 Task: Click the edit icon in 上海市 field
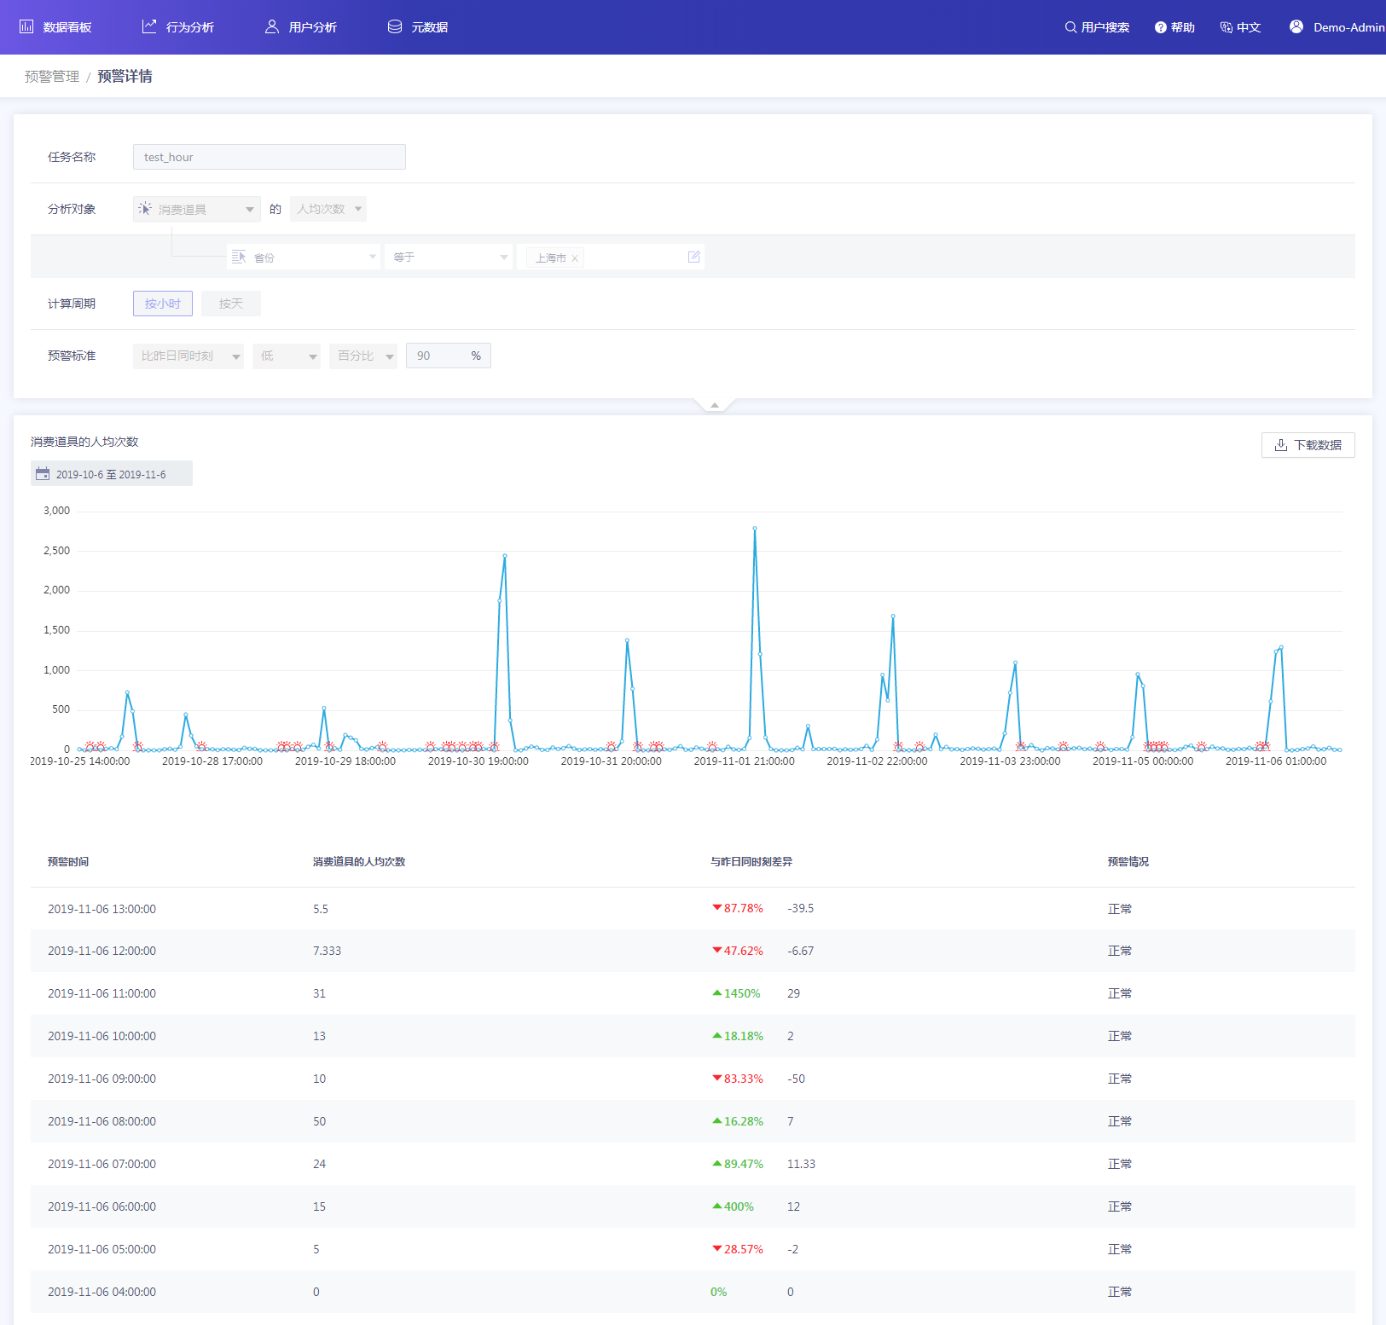(x=694, y=257)
